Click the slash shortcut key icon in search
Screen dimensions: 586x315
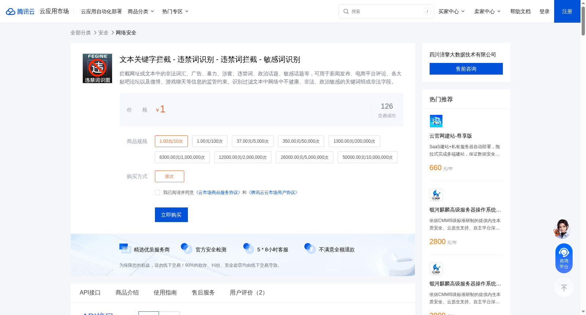coord(427,11)
